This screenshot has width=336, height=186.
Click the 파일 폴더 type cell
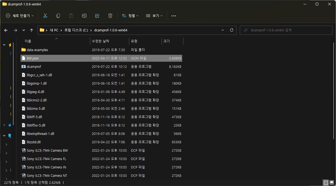coord(138,50)
